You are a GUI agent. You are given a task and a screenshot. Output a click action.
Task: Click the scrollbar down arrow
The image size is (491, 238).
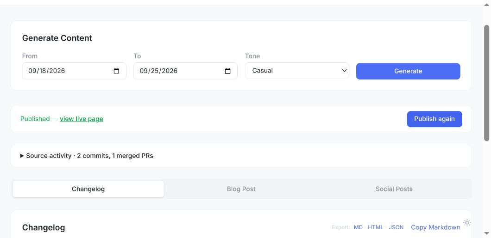point(486,233)
